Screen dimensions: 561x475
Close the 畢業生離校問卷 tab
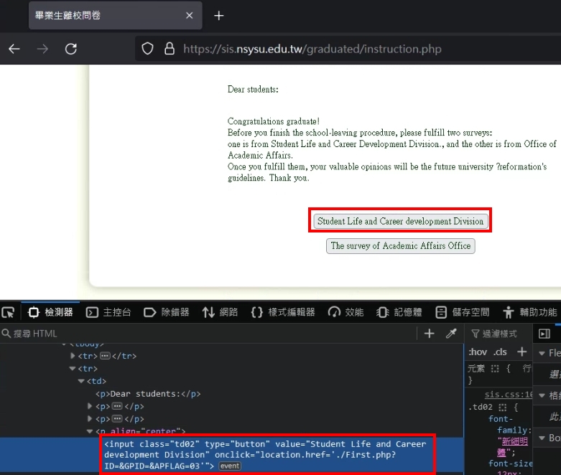click(189, 15)
